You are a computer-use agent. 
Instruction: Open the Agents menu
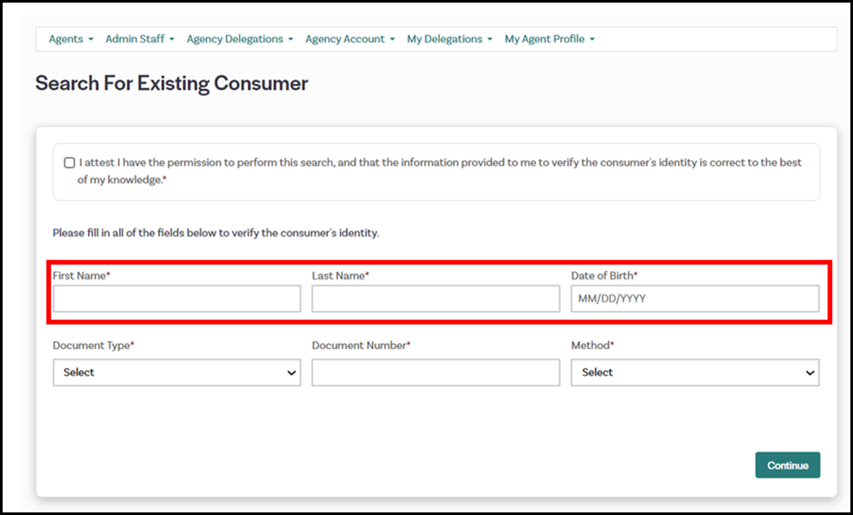point(70,39)
